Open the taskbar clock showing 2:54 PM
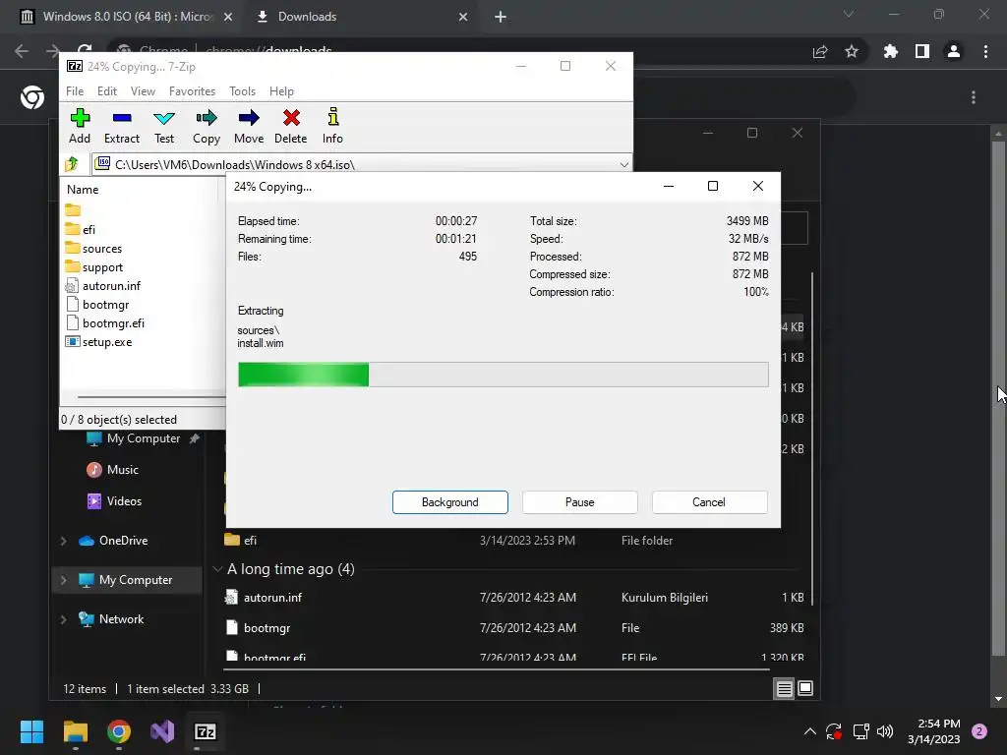 click(x=934, y=731)
